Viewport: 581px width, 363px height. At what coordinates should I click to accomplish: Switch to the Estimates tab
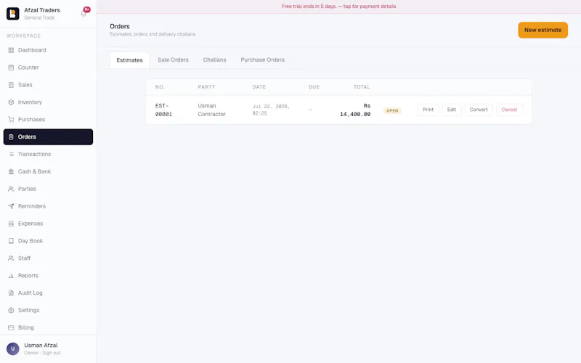(x=130, y=60)
